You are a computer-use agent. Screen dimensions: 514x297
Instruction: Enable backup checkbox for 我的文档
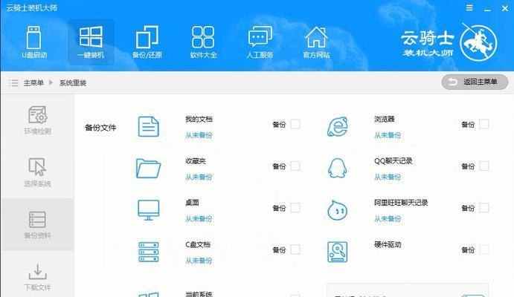(x=295, y=124)
